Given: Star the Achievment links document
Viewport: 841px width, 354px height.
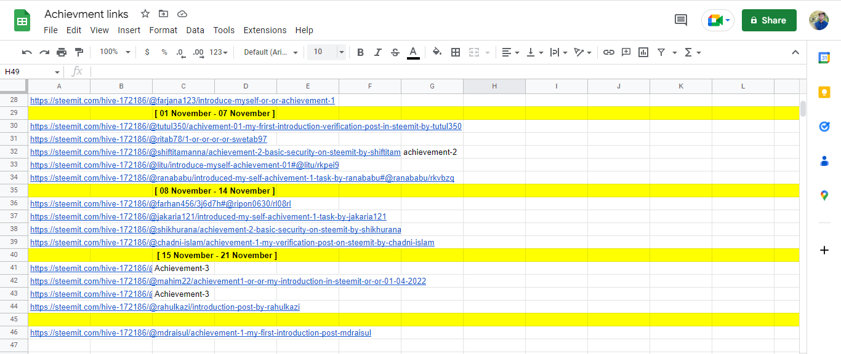Looking at the screenshot, I should (145, 14).
